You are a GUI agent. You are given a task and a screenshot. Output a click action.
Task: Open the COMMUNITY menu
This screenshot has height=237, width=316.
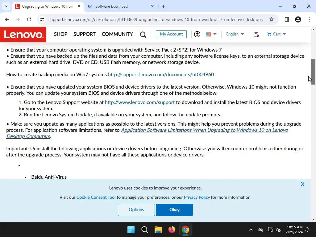point(117,34)
